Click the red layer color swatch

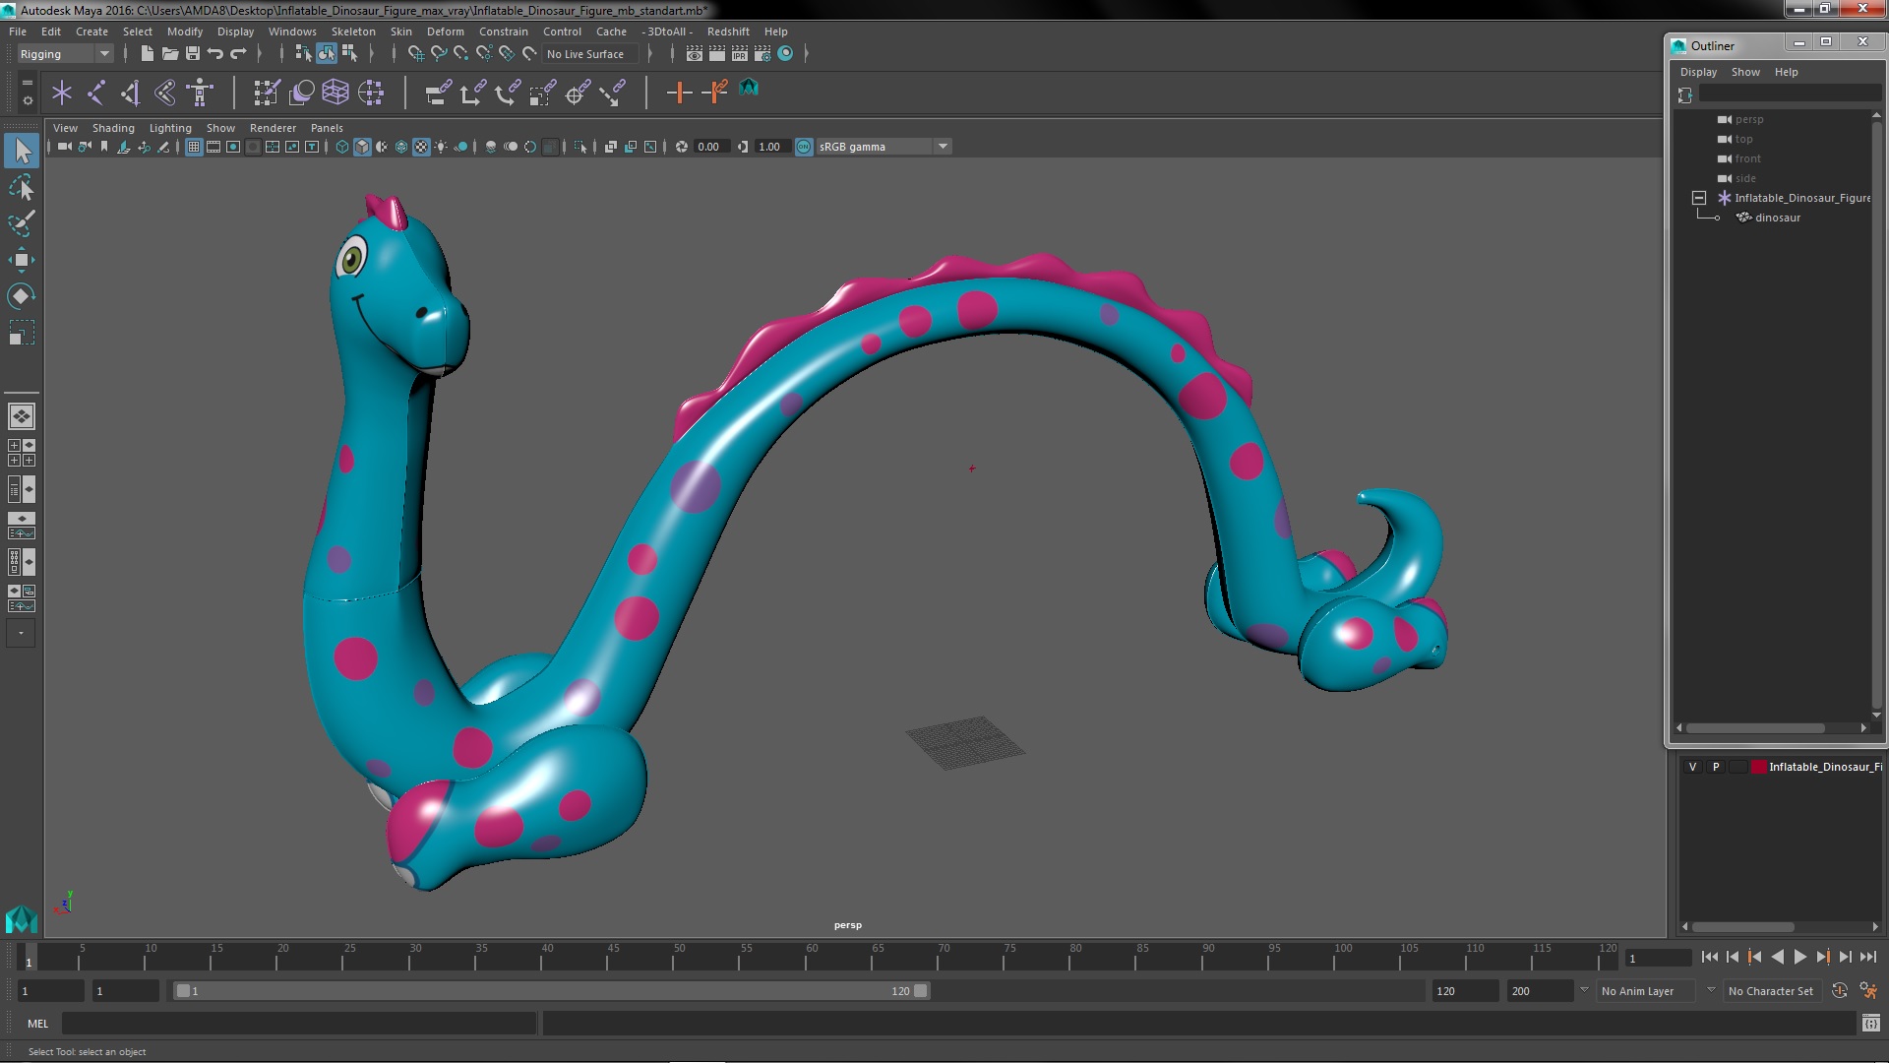tap(1758, 767)
